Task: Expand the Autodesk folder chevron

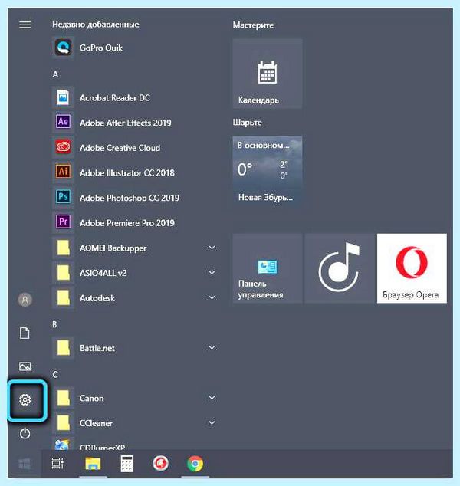Action: [x=212, y=297]
